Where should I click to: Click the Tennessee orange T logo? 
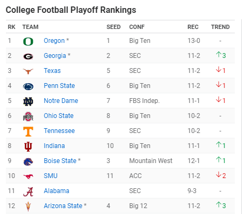click(28, 131)
